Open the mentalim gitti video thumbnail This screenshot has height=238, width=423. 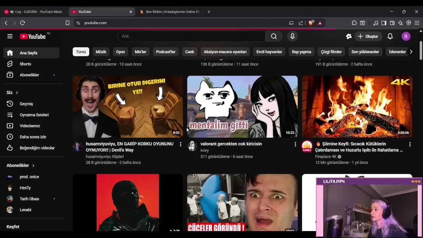(x=242, y=107)
